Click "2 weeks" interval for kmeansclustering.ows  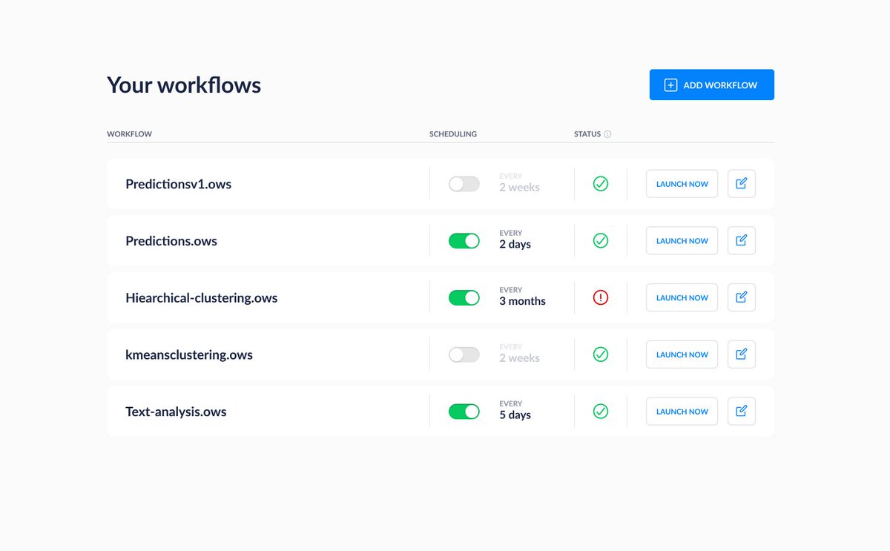point(519,358)
